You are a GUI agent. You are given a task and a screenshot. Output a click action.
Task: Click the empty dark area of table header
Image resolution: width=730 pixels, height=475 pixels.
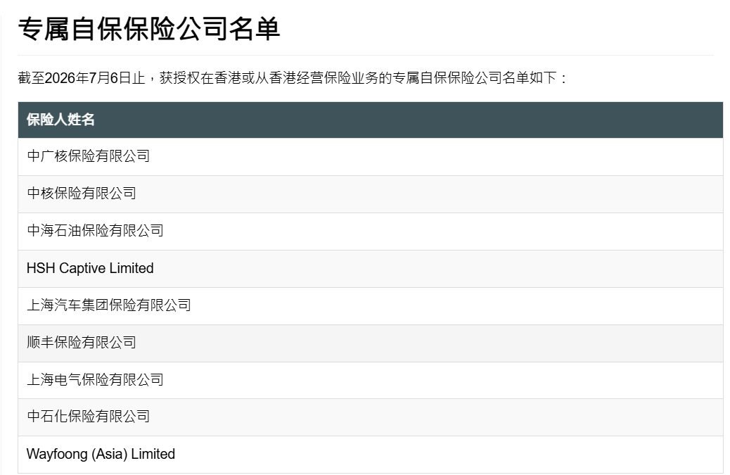point(410,120)
